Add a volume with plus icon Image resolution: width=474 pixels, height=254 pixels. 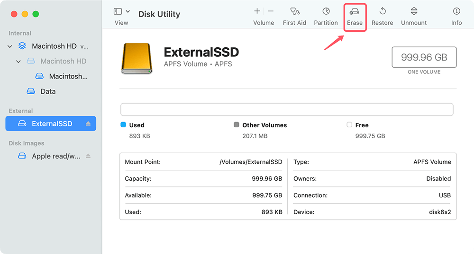coord(257,11)
